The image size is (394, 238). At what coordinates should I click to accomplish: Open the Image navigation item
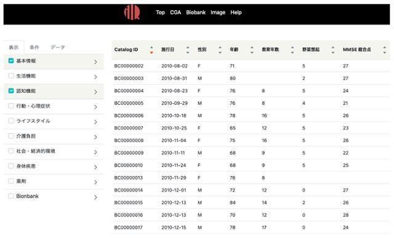(218, 12)
